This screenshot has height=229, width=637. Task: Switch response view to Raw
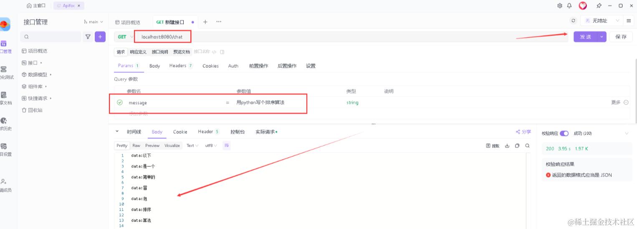pos(136,145)
